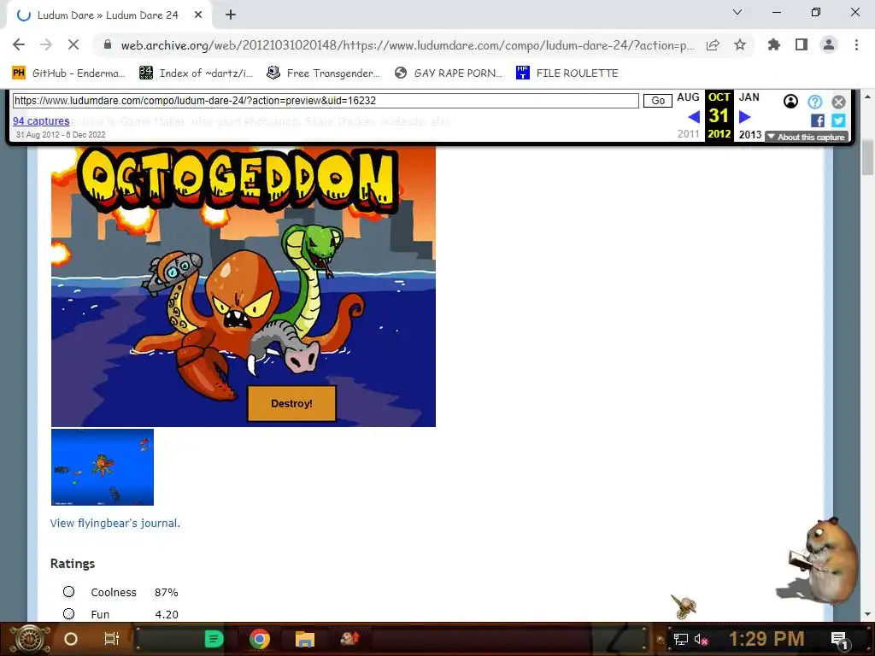Open the FILE ROULETTE bookmark
The height and width of the screenshot is (656, 875).
[x=567, y=73]
